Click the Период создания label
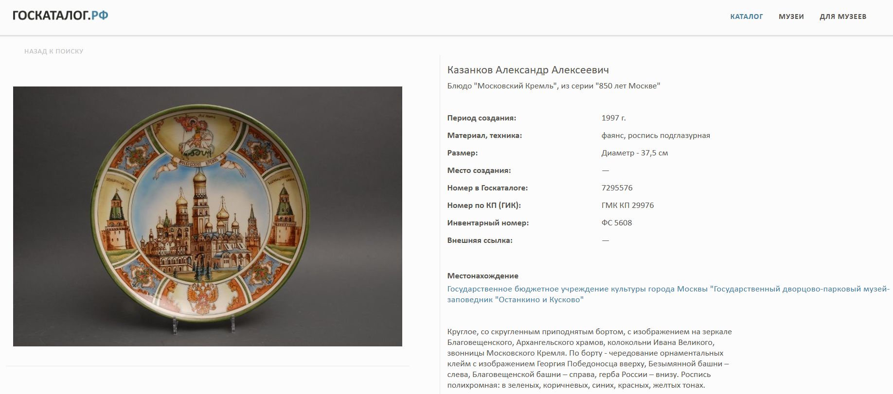Image resolution: width=893 pixels, height=394 pixels. point(482,118)
